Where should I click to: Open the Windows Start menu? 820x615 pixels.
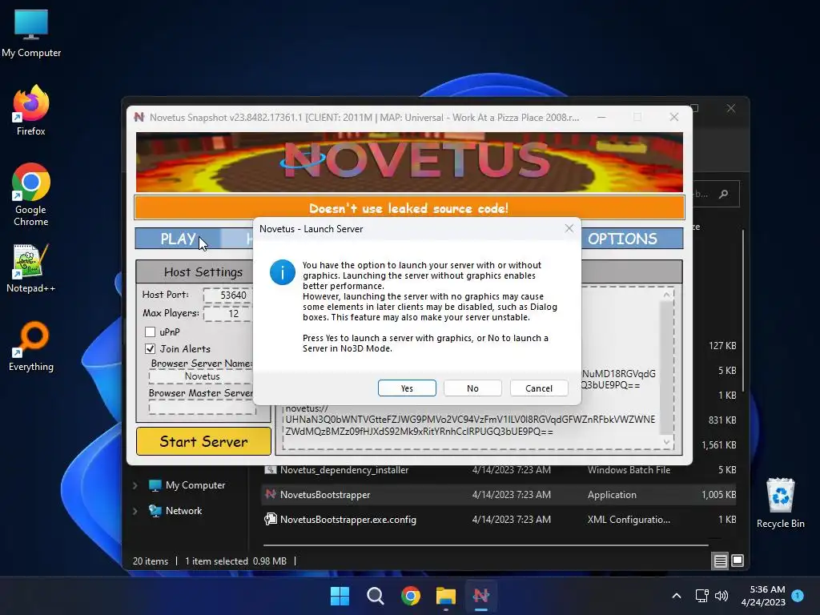tap(340, 596)
